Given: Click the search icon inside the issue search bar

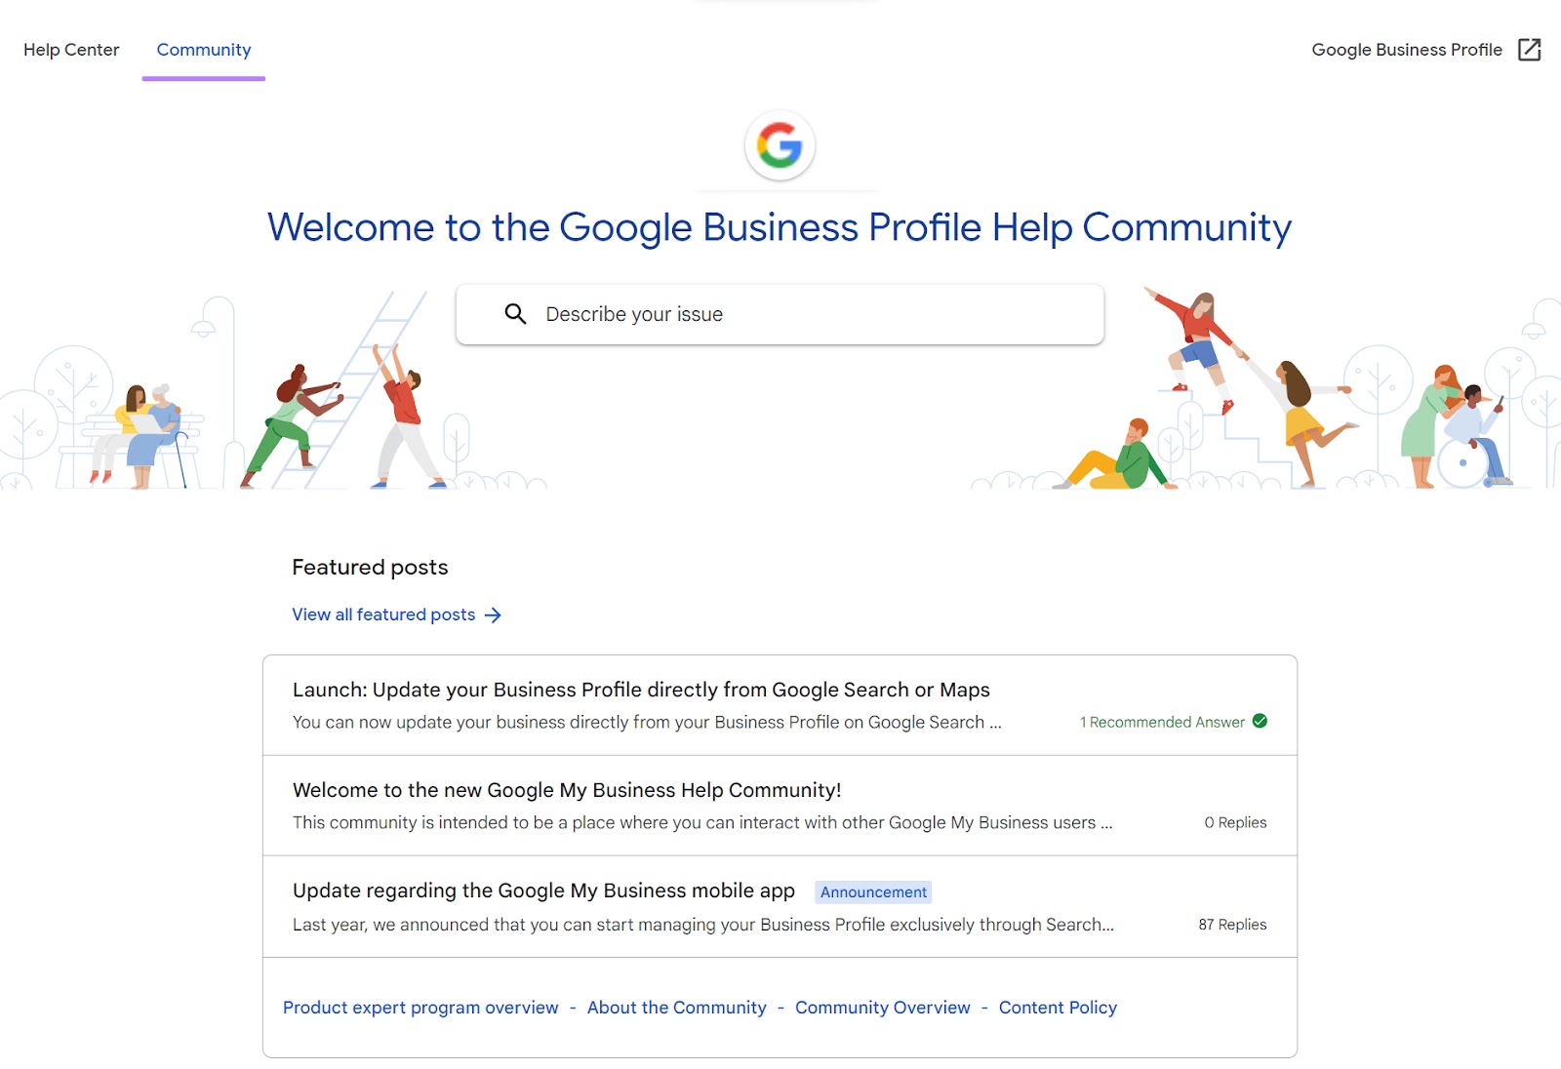Looking at the screenshot, I should click(x=516, y=314).
